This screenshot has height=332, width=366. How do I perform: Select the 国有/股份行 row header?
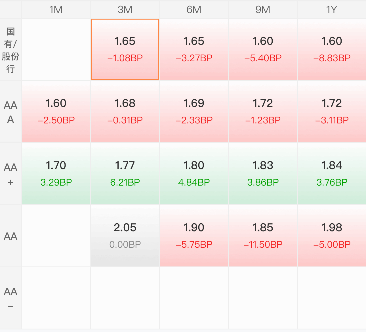[10, 49]
